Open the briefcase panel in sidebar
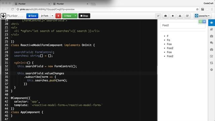The width and height of the screenshot is (215, 121). 211,36
